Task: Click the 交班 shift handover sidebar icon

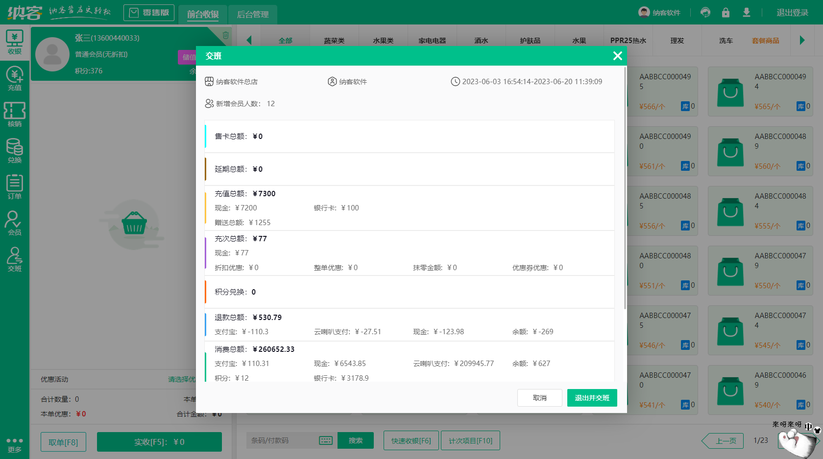Action: [x=15, y=259]
